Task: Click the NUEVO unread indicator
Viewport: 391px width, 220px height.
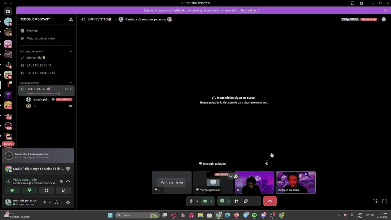Action: click(x=8, y=144)
